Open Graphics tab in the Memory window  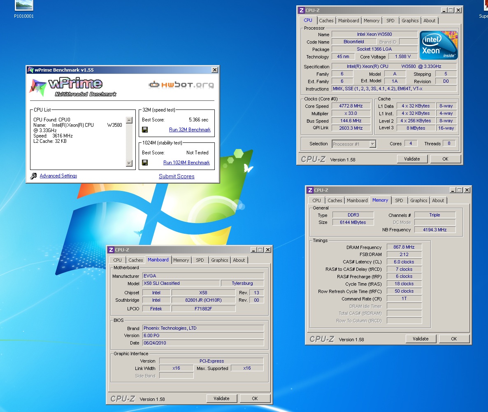pyautogui.click(x=418, y=200)
